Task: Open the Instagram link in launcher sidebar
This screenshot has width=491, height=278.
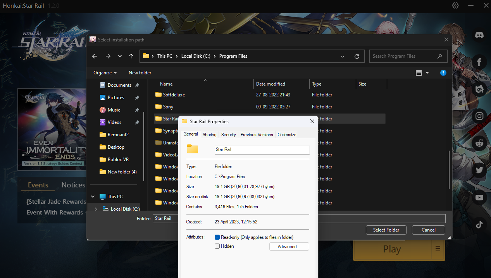Action: [479, 116]
